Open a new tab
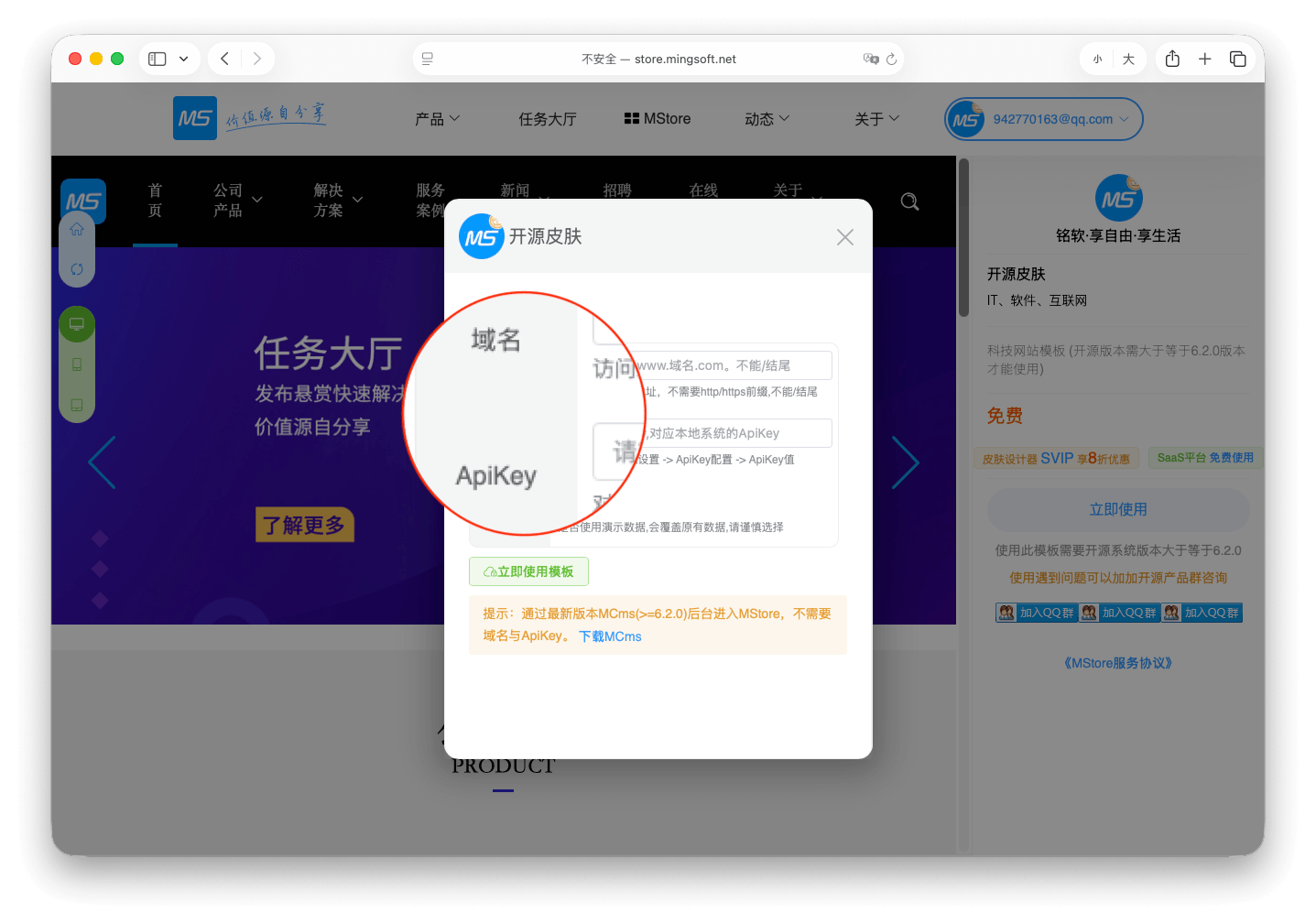Viewport: 1316px width, 924px height. click(x=1205, y=59)
